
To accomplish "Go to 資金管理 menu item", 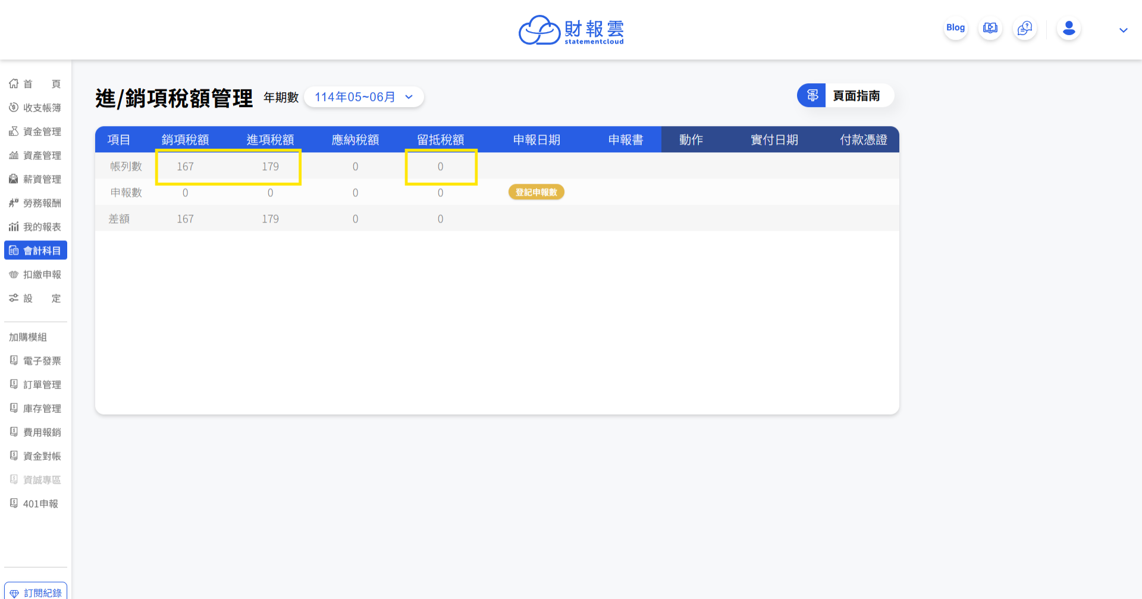I will coord(36,131).
